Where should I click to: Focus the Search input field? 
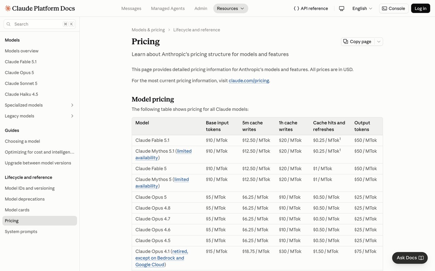click(x=40, y=24)
